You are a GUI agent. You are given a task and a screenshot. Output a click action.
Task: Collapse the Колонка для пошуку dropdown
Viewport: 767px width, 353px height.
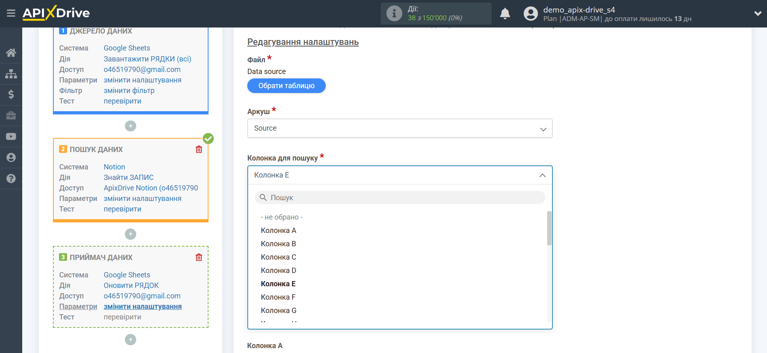coord(400,175)
